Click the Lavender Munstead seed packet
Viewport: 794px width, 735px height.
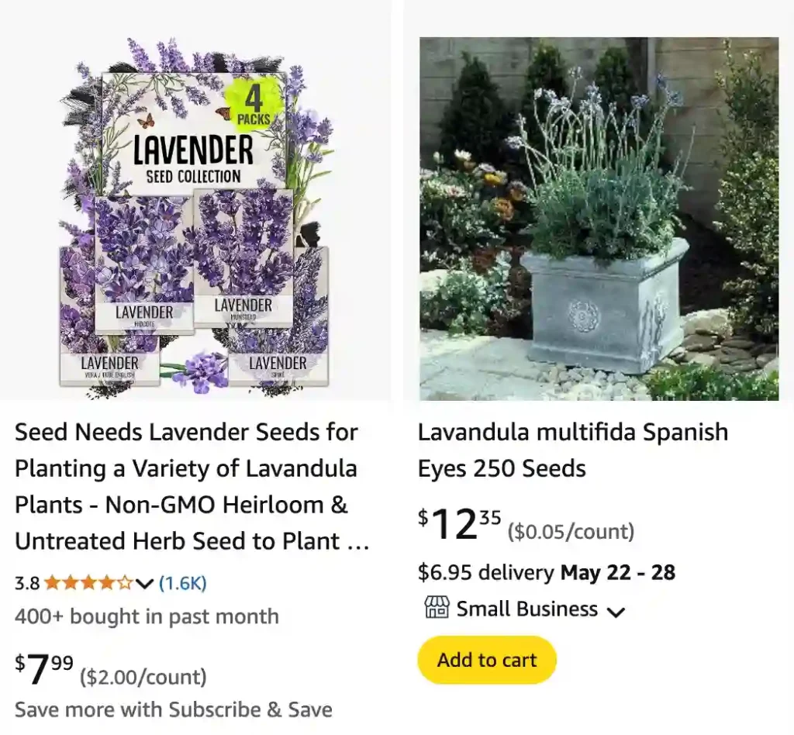(x=241, y=256)
